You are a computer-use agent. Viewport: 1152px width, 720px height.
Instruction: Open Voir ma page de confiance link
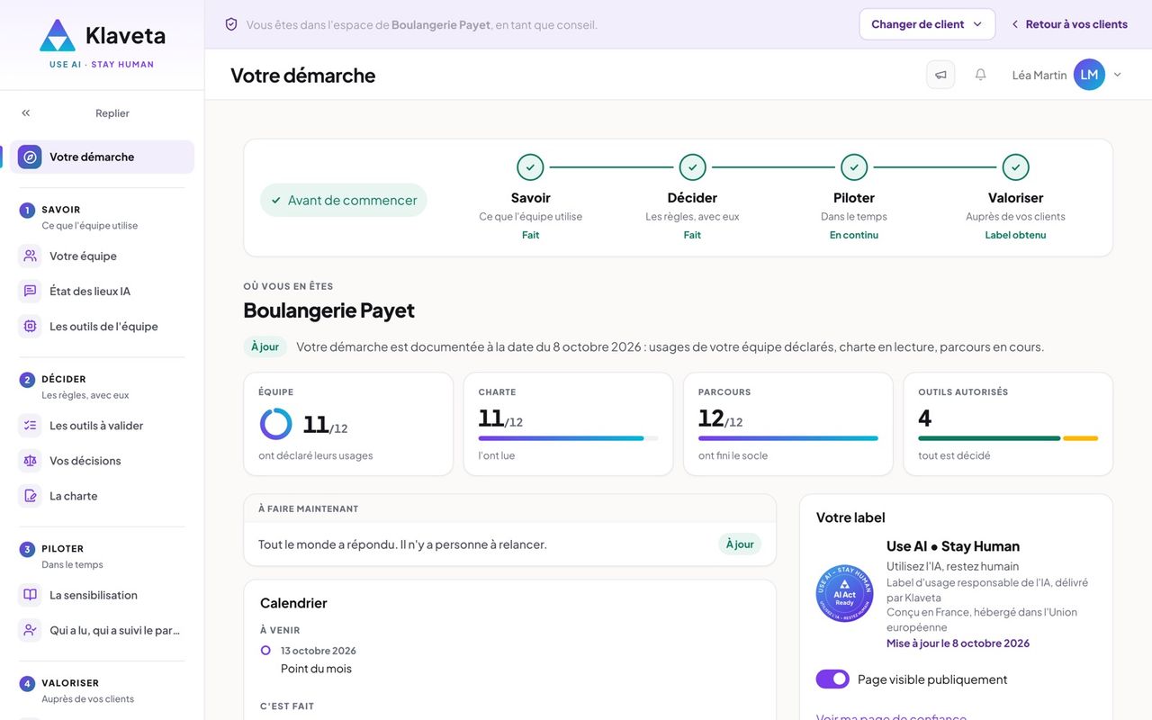[x=891, y=716]
